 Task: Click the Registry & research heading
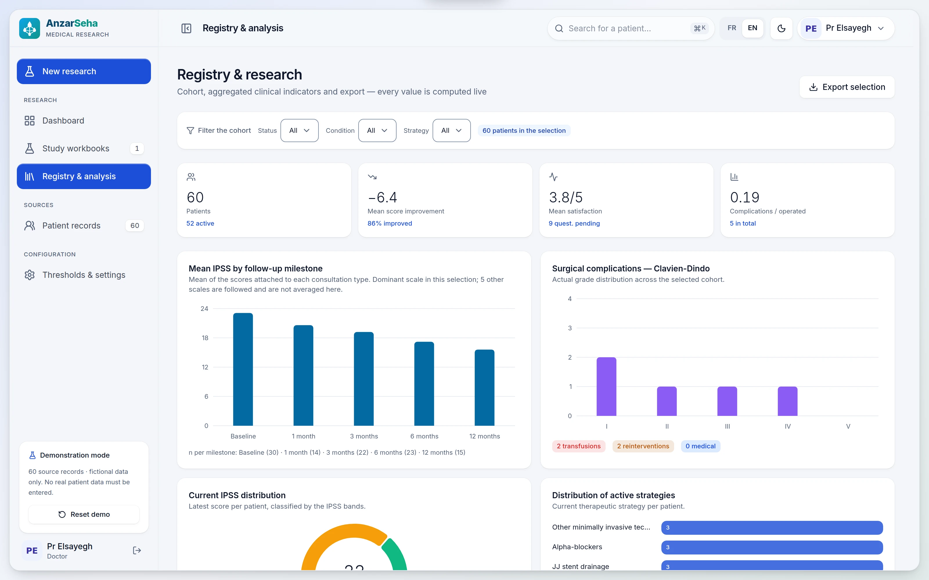tap(240, 75)
